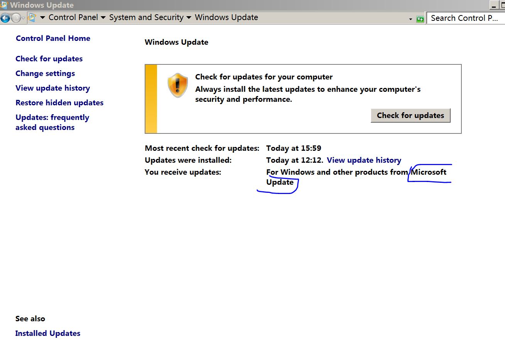The image size is (505, 344).
Task: Navigate to Control Panel via breadcrumb
Action: click(x=73, y=17)
